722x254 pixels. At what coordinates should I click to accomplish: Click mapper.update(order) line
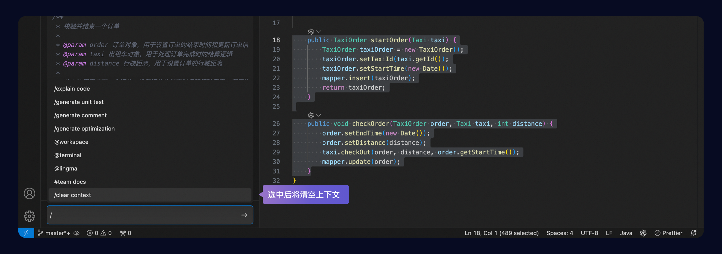point(361,161)
